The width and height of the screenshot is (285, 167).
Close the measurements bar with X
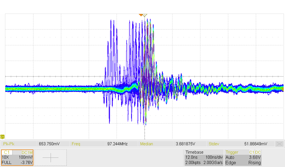click(x=280, y=144)
